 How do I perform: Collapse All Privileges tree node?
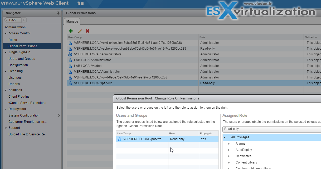(x=225, y=137)
